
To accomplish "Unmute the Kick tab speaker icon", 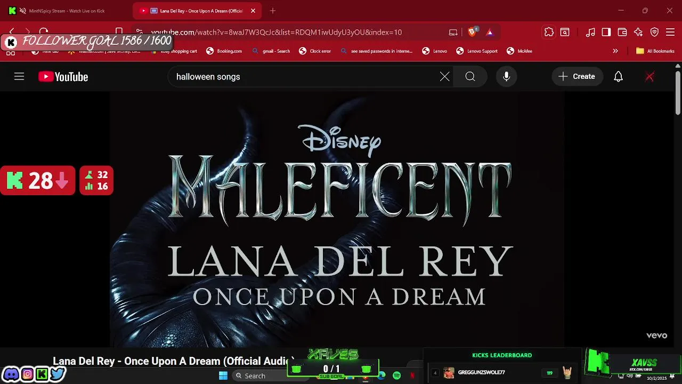I will pyautogui.click(x=23, y=11).
